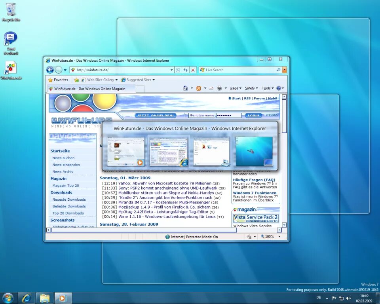Open Magazin Top 20 link
This screenshot has height=304, width=380.
point(66,186)
